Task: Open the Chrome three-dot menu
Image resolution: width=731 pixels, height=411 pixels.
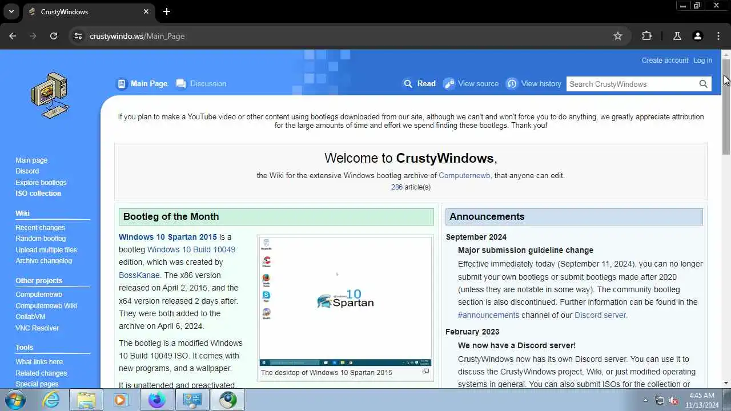Action: pyautogui.click(x=718, y=36)
